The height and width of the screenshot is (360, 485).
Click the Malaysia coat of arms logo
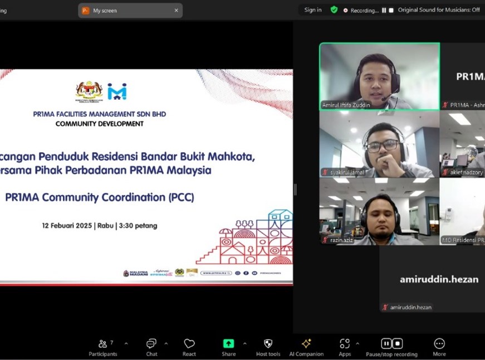(89, 91)
